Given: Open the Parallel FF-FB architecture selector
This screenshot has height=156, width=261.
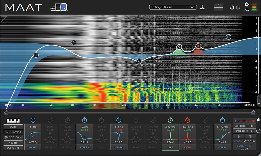Looking at the screenshot, I should [244, 131].
